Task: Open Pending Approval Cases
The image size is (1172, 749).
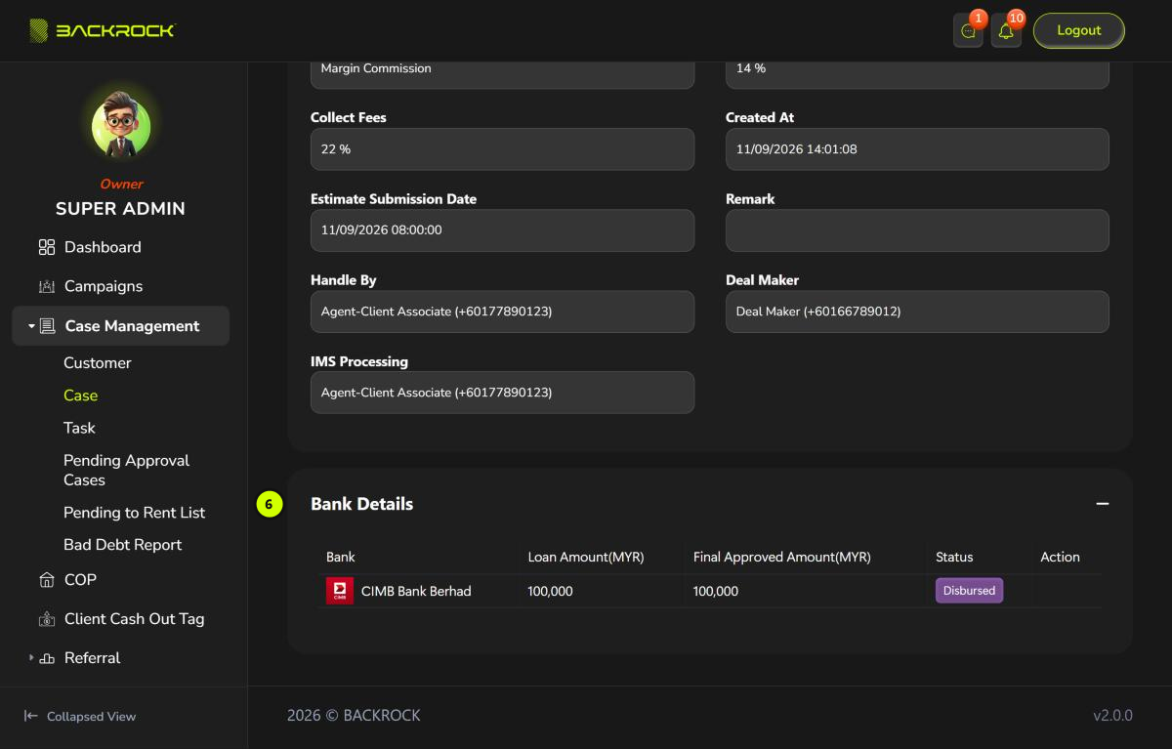Action: (127, 470)
